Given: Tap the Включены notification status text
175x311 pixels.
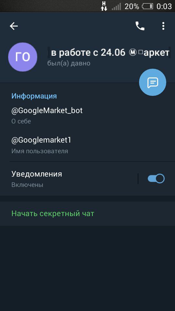Looking at the screenshot, I should click(x=27, y=185).
